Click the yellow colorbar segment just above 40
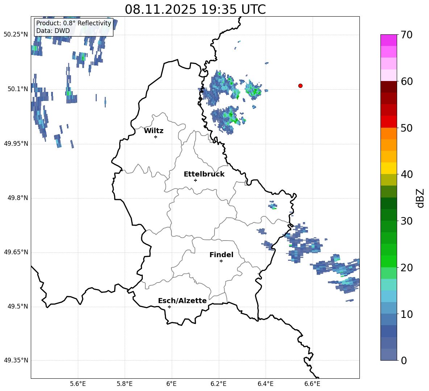 [388, 168]
